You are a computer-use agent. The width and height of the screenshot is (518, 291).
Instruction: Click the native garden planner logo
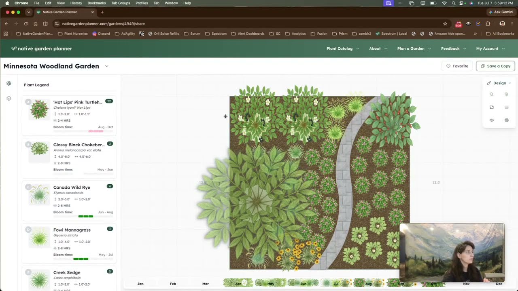(x=42, y=48)
